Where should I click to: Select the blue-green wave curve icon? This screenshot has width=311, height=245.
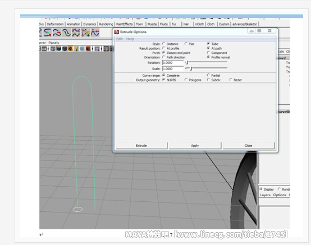pyautogui.click(x=67, y=33)
